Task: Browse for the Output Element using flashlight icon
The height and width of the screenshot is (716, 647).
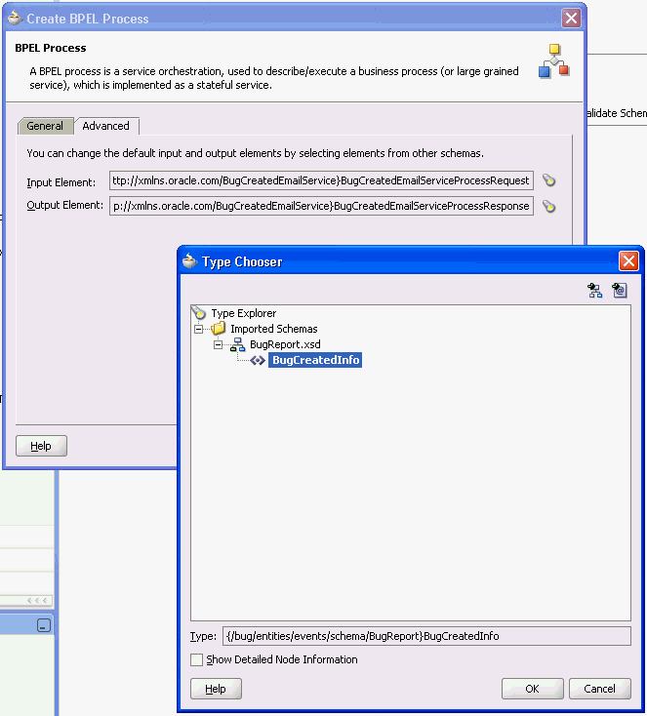Action: 548,207
